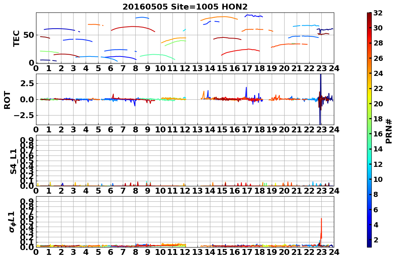
Task: Click the colorbar tick label 2
Action: pyautogui.click(x=376, y=239)
